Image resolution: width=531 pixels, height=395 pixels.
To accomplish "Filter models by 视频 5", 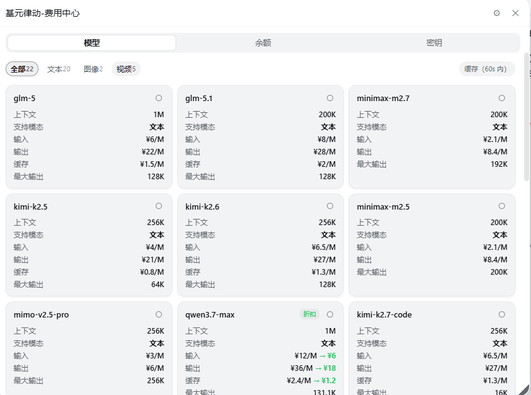I will coord(126,69).
